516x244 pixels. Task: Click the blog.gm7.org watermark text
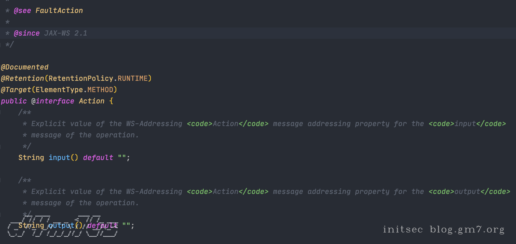467,229
